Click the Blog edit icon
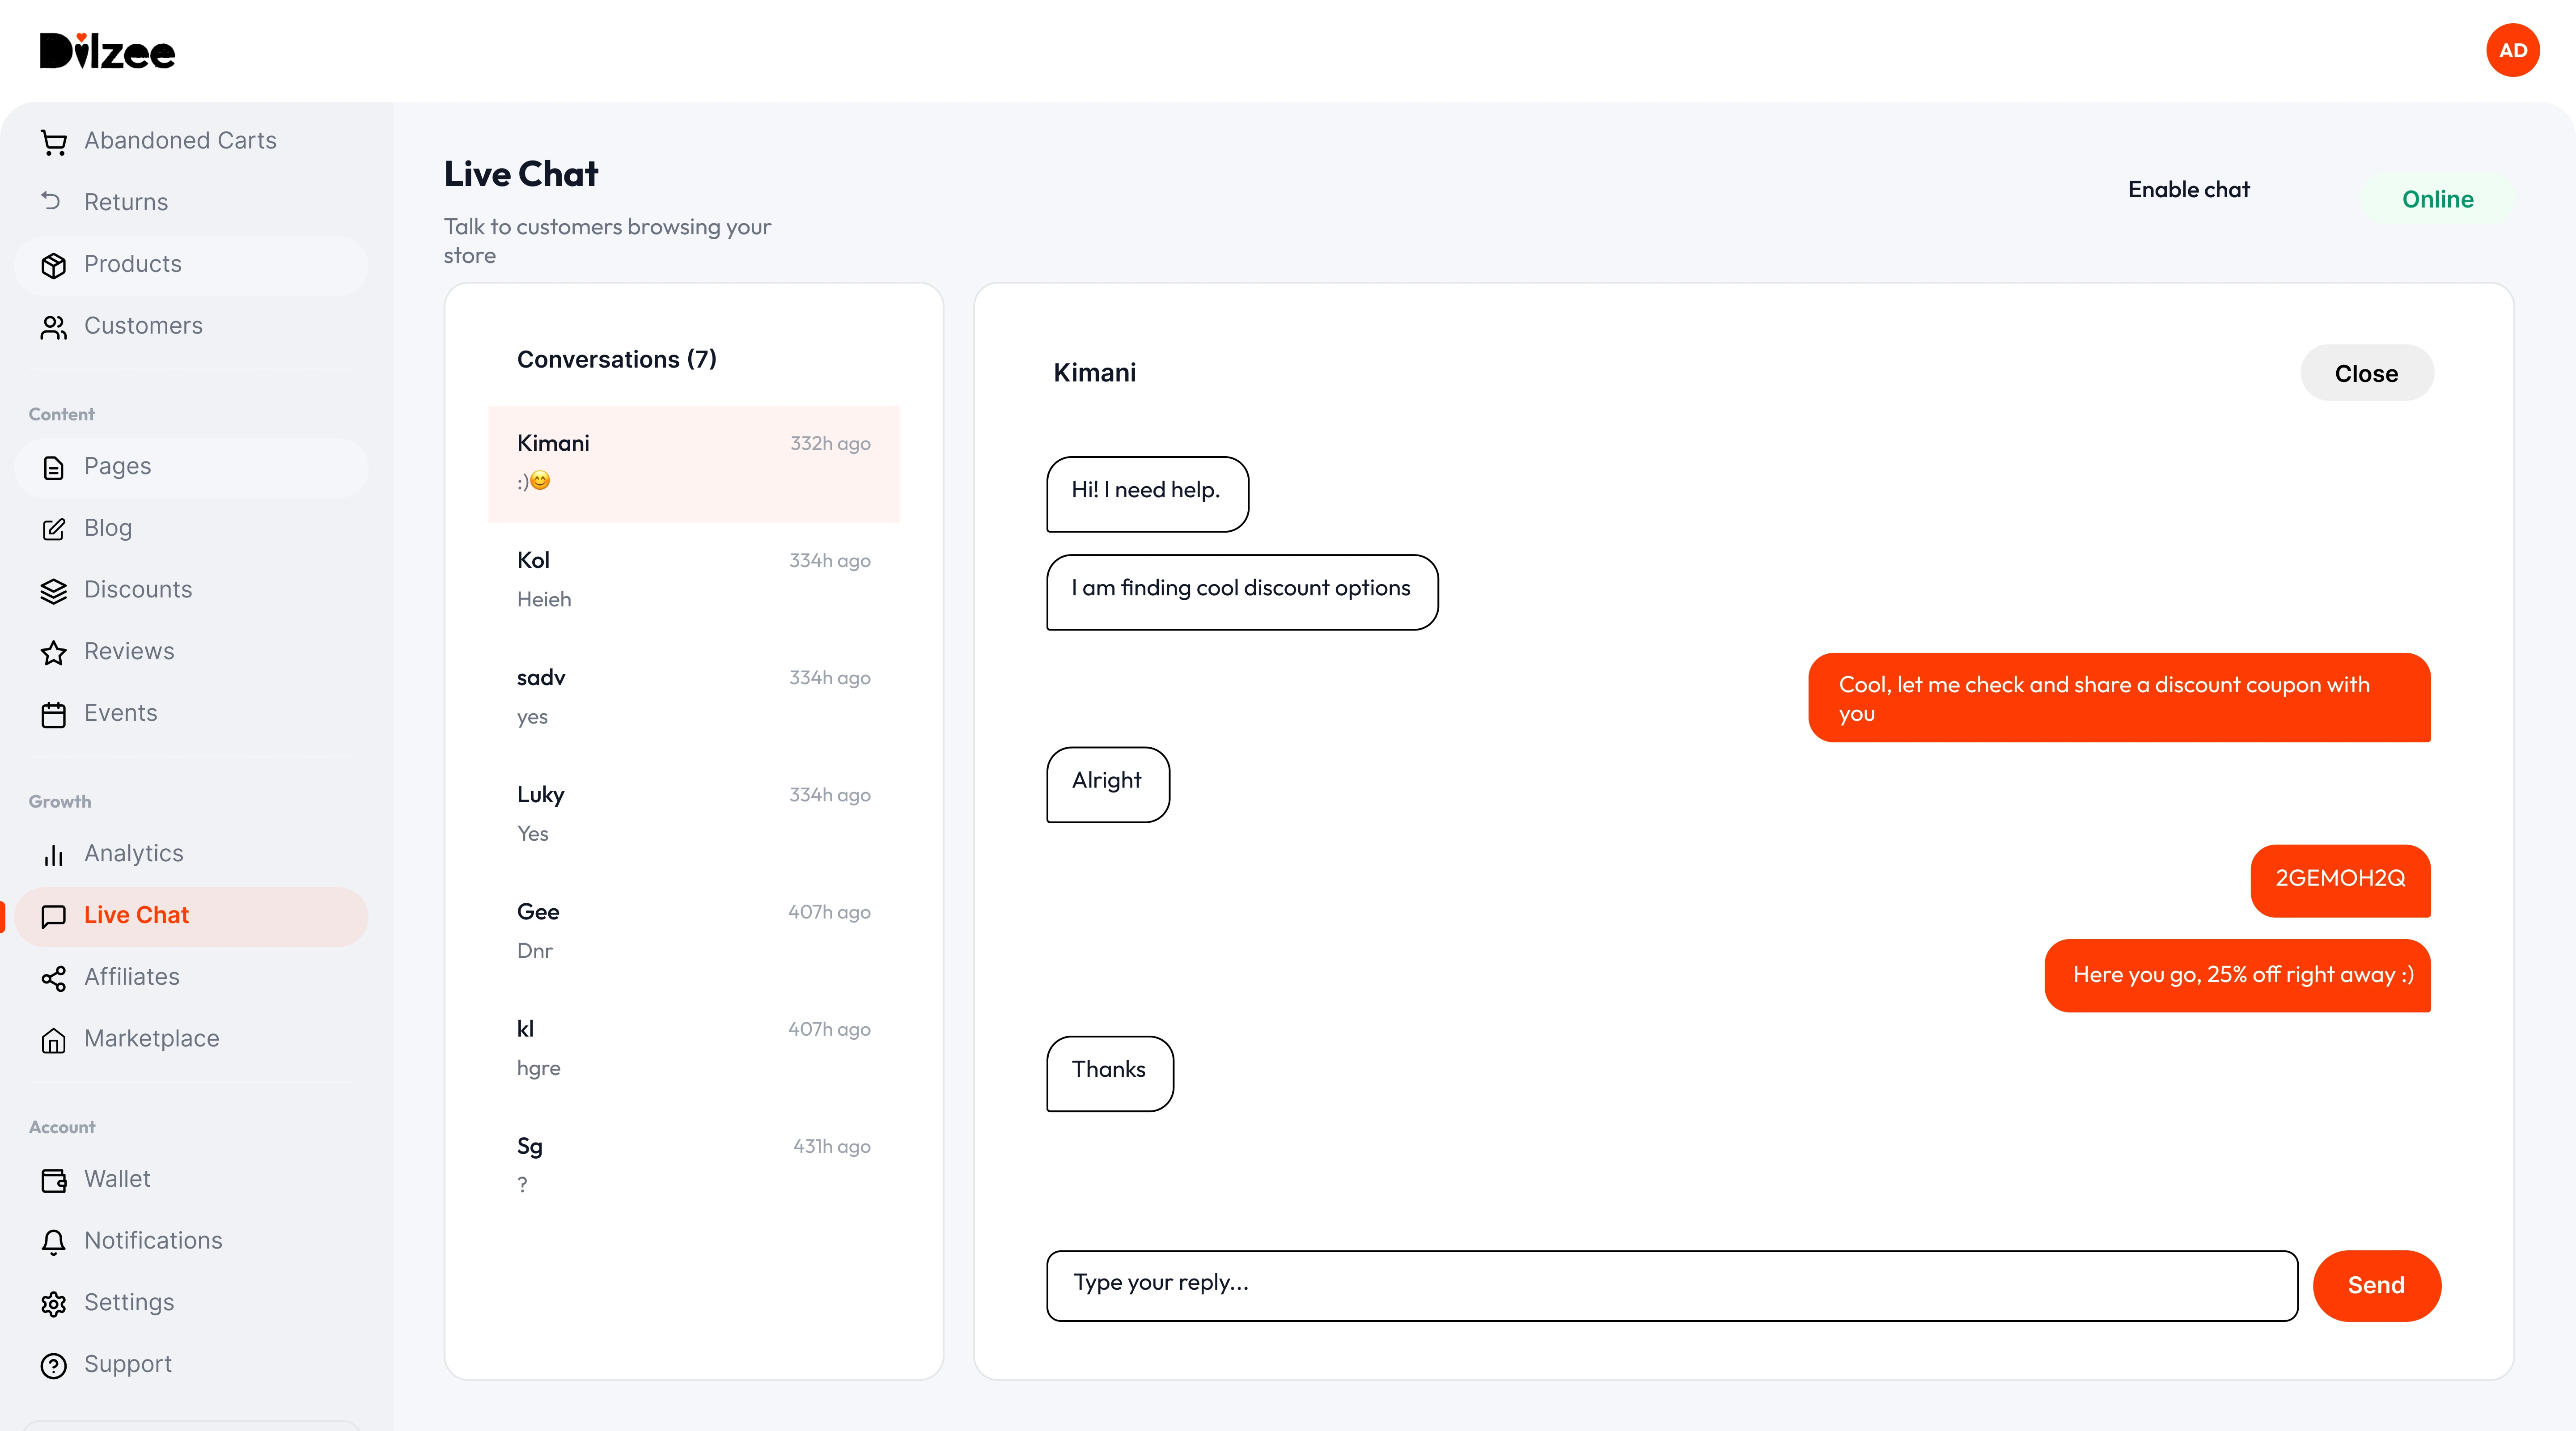 pos(54,529)
